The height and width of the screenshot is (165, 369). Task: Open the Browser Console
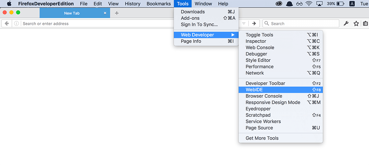click(x=281, y=96)
